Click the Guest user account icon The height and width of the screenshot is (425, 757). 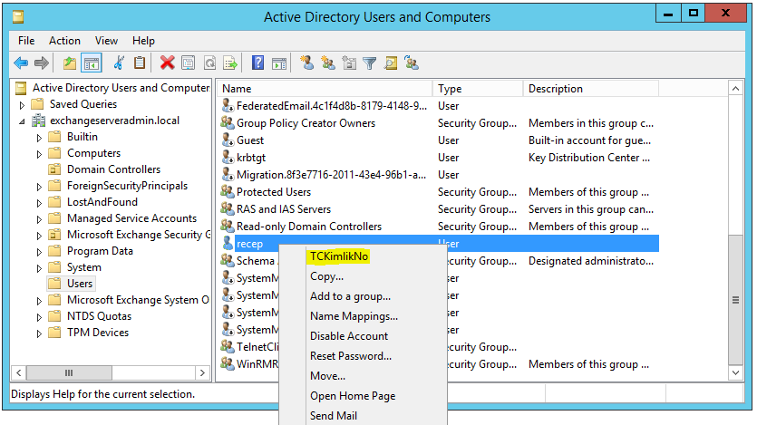(228, 140)
